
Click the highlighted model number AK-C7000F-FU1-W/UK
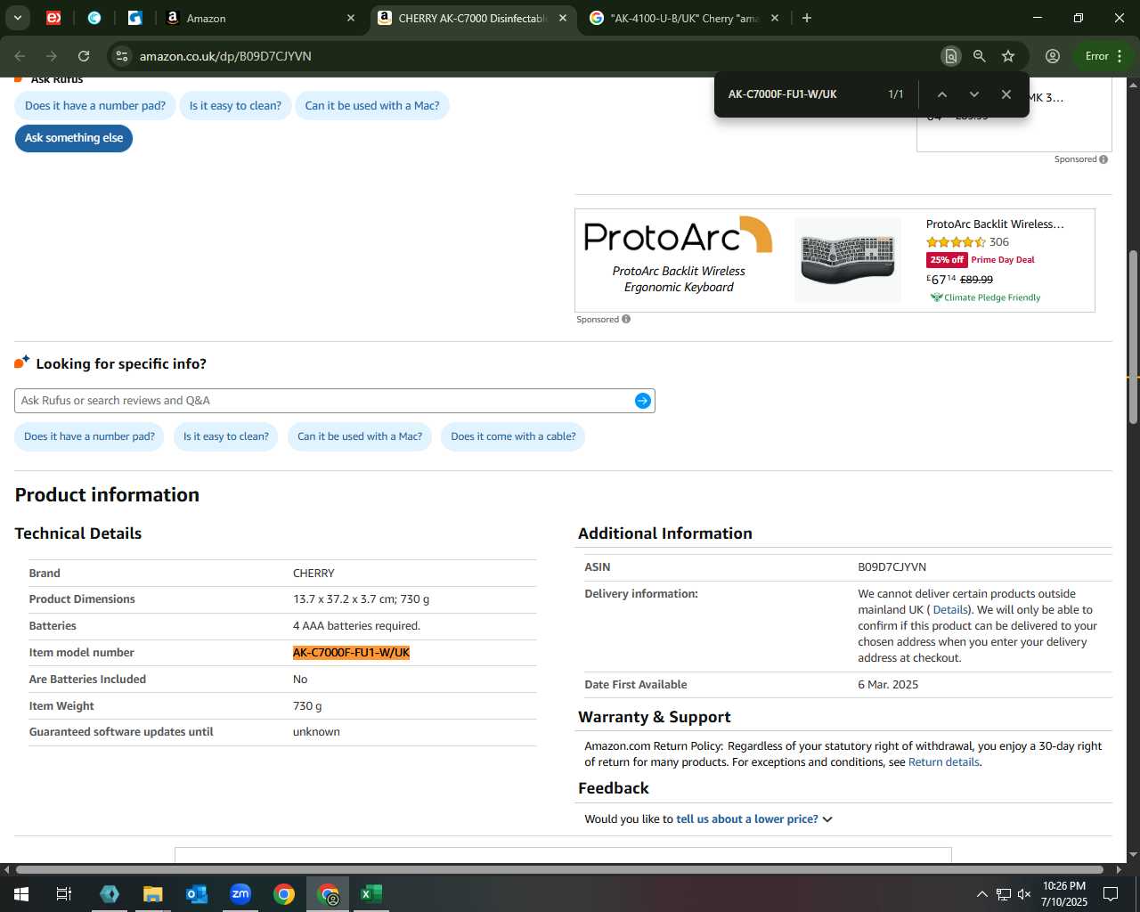pyautogui.click(x=351, y=653)
